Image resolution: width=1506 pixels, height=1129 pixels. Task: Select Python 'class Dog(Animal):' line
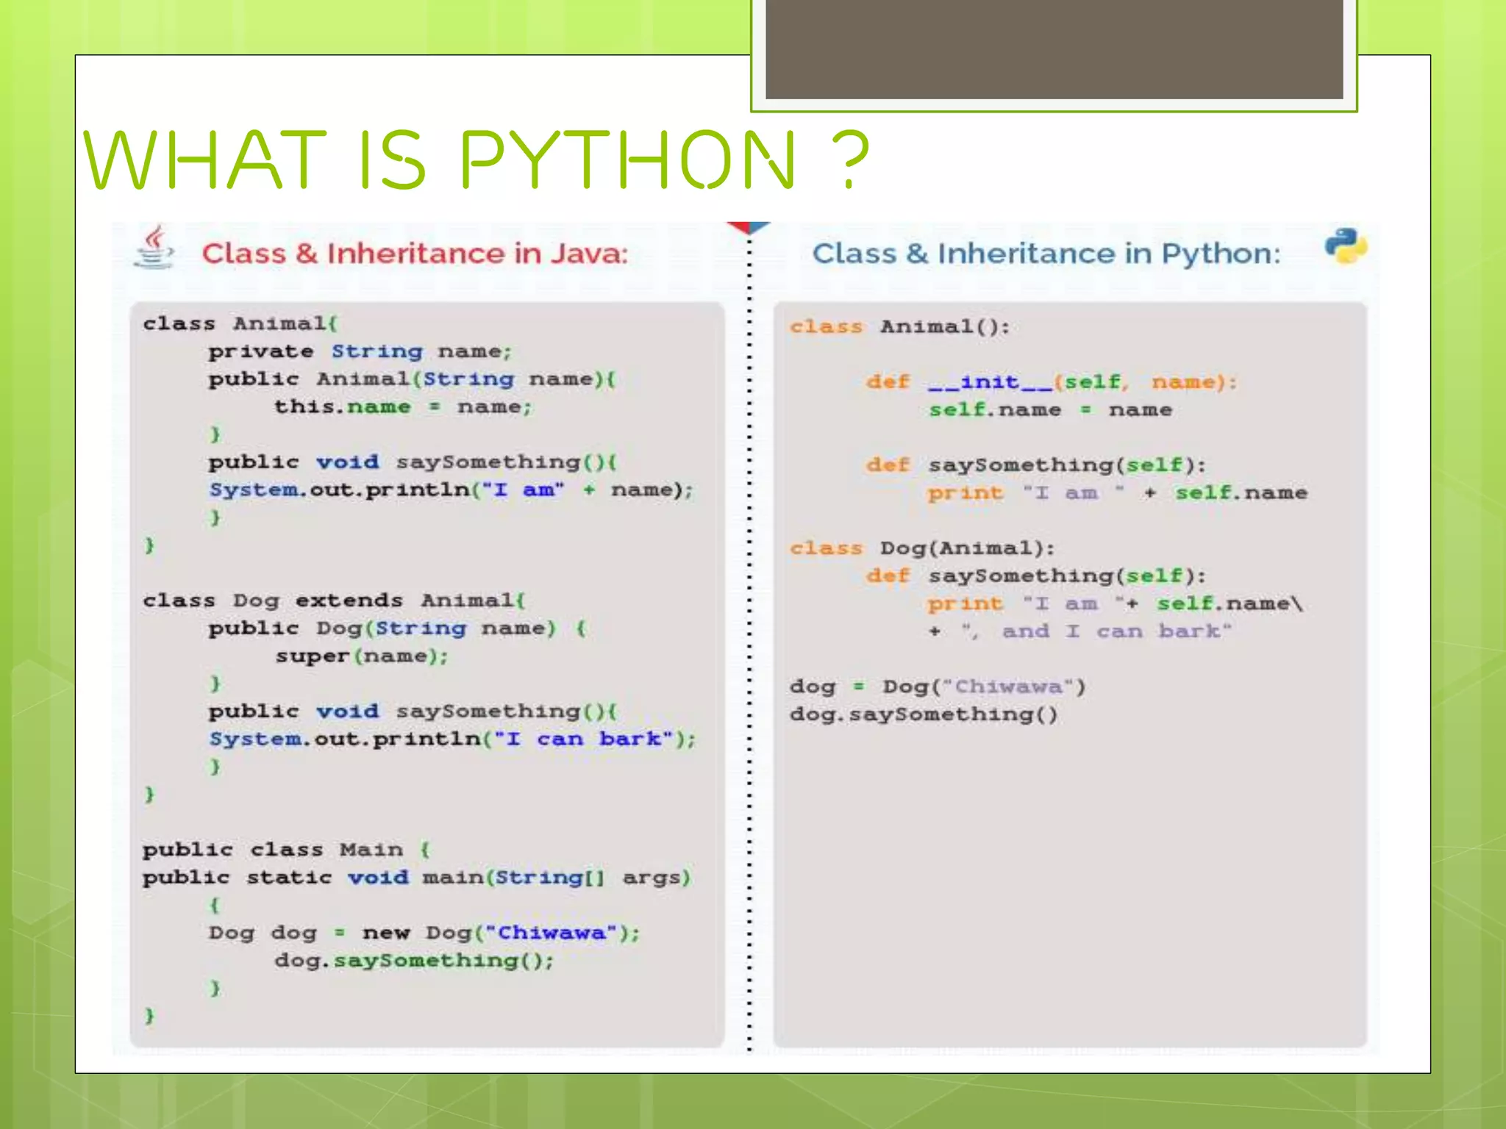(922, 548)
